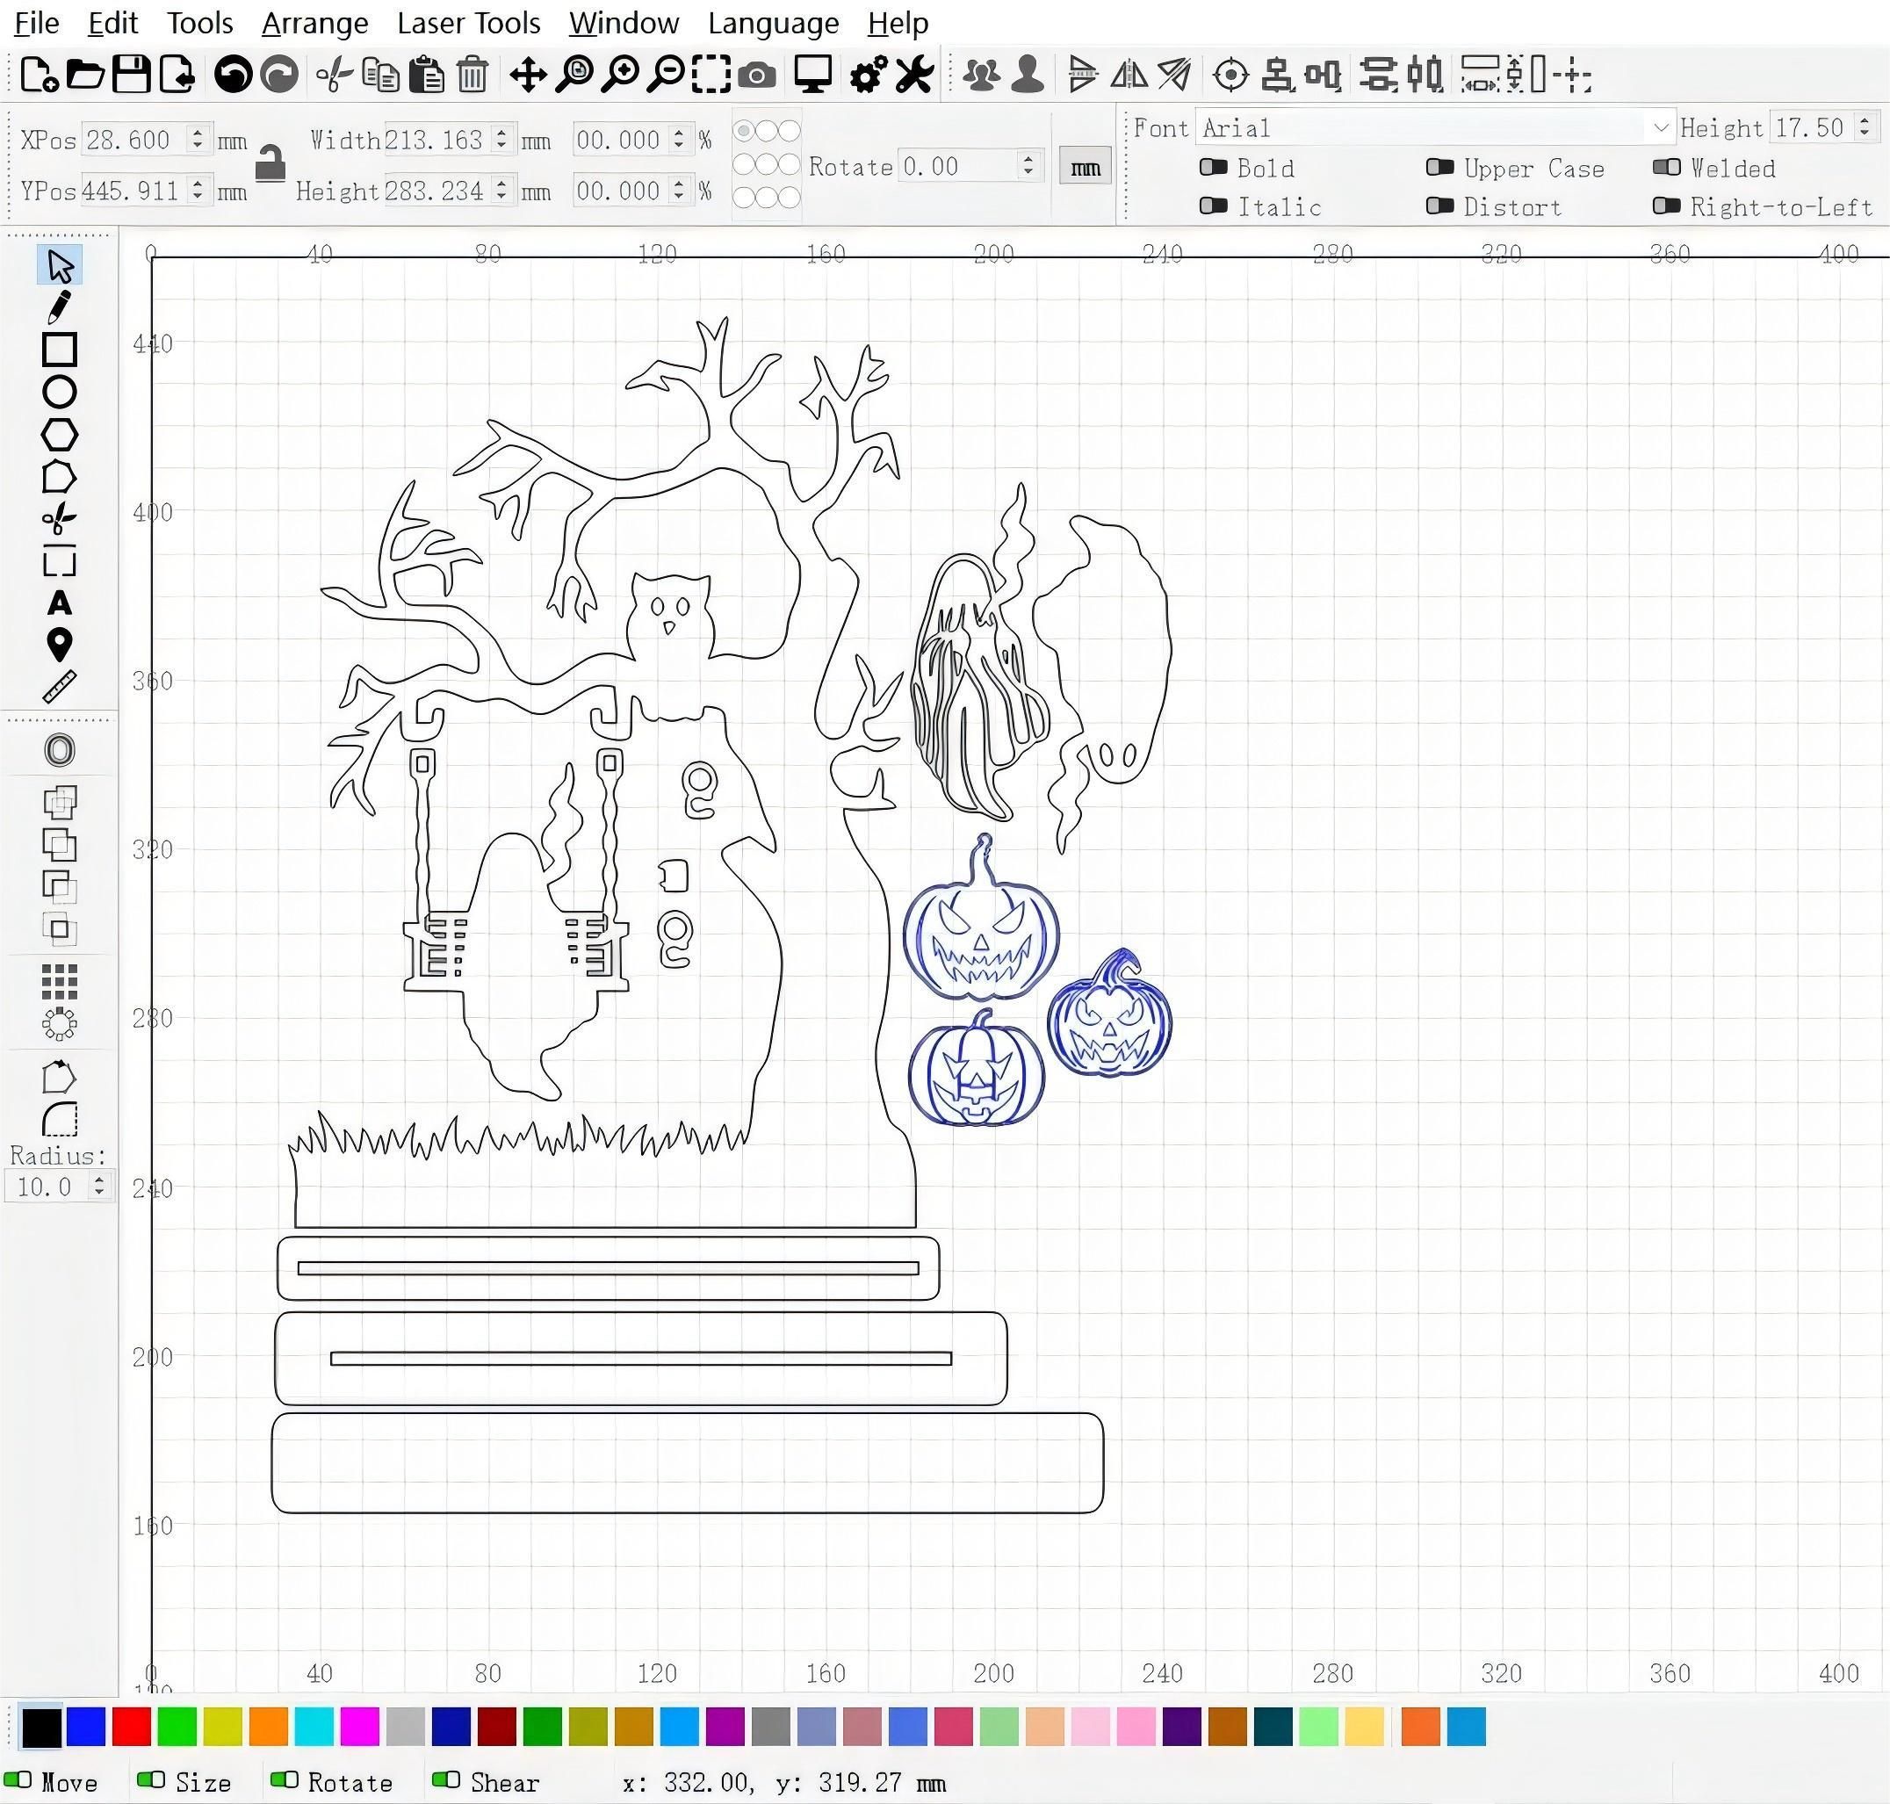Toggle the Upper Case switch

tap(1439, 168)
